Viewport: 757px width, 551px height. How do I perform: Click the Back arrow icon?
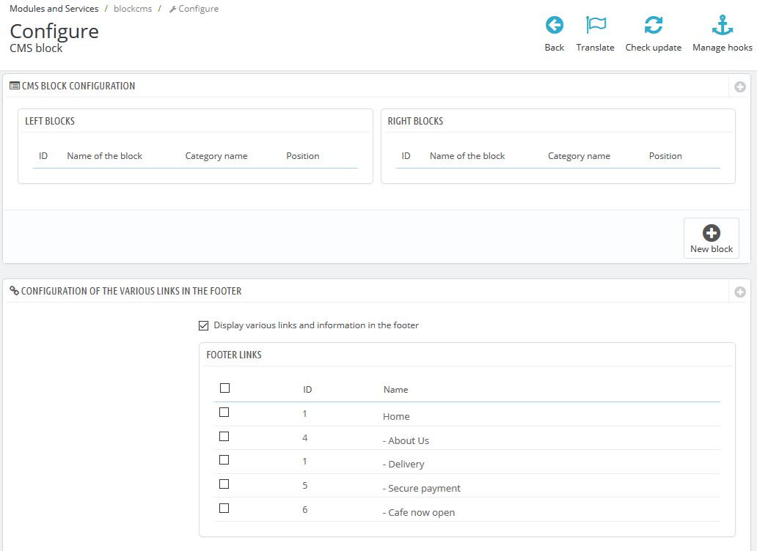pos(555,25)
